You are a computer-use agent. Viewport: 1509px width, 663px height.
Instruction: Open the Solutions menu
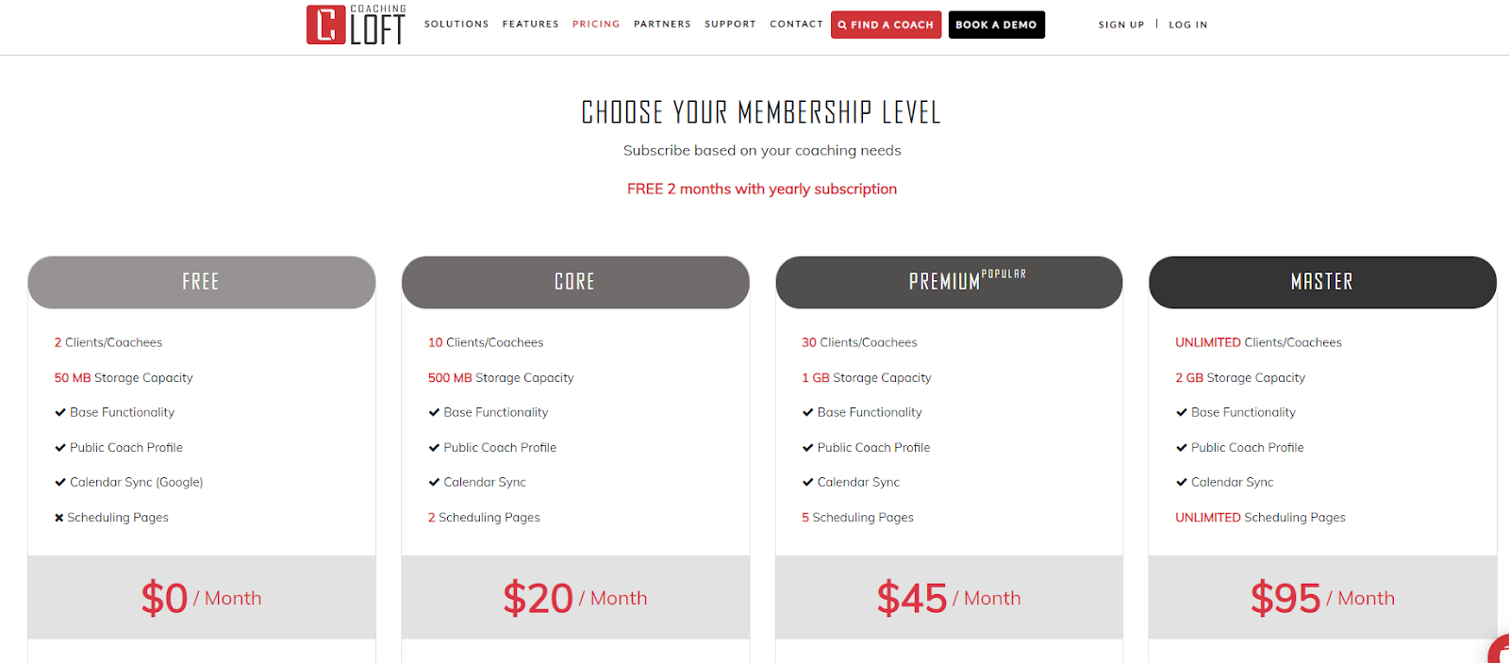456,25
